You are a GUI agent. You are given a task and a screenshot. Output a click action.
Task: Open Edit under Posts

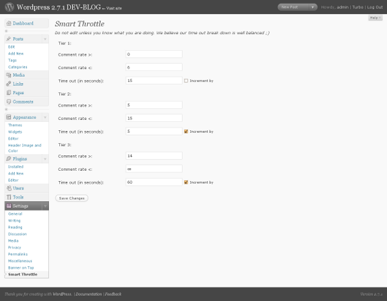pos(12,47)
